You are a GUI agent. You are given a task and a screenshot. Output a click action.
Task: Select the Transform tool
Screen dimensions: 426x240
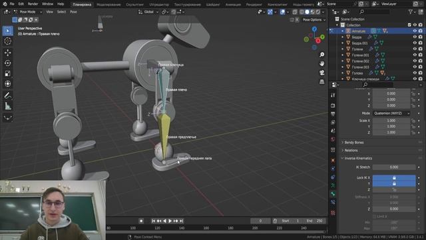[7, 84]
